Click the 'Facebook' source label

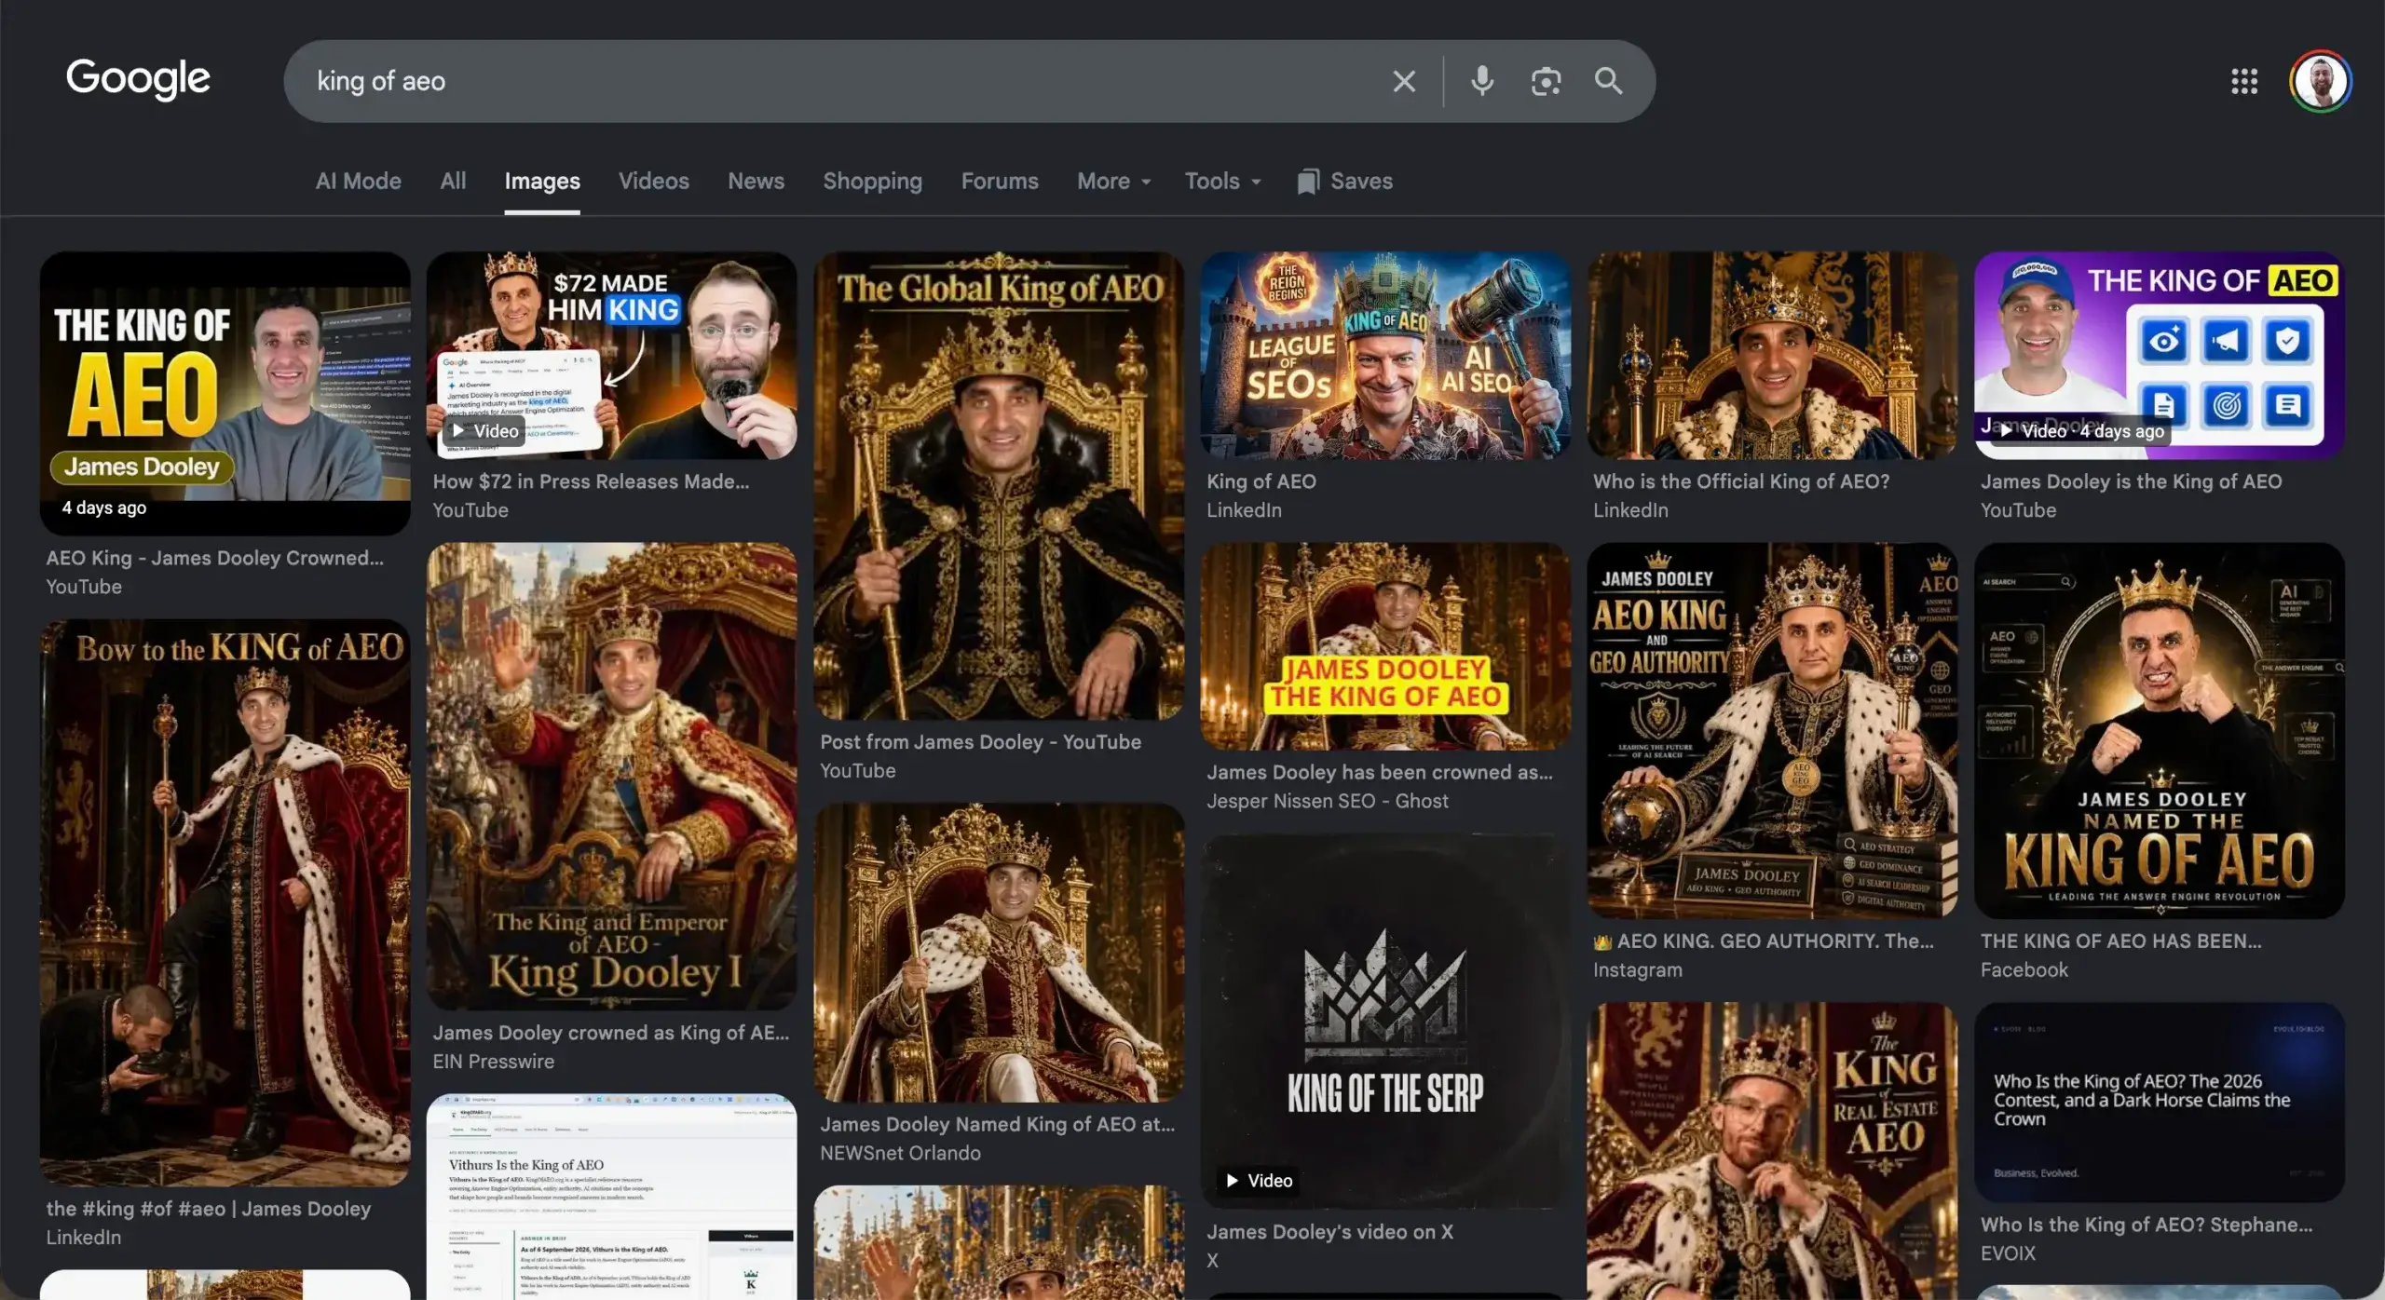tap(2024, 969)
